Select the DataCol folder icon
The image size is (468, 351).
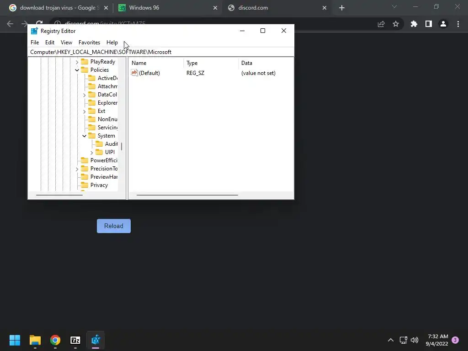click(92, 95)
